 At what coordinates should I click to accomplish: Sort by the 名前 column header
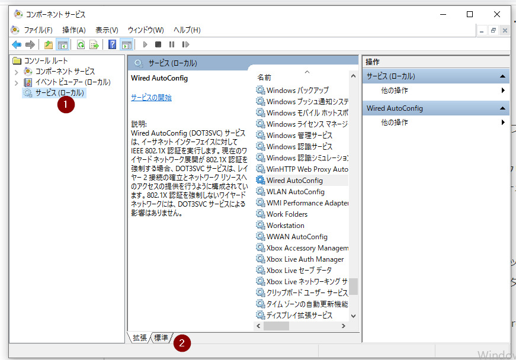click(264, 77)
